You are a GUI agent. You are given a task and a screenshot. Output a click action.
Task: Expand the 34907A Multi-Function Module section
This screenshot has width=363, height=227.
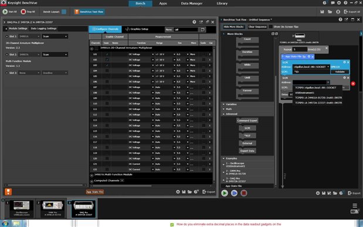(91, 175)
